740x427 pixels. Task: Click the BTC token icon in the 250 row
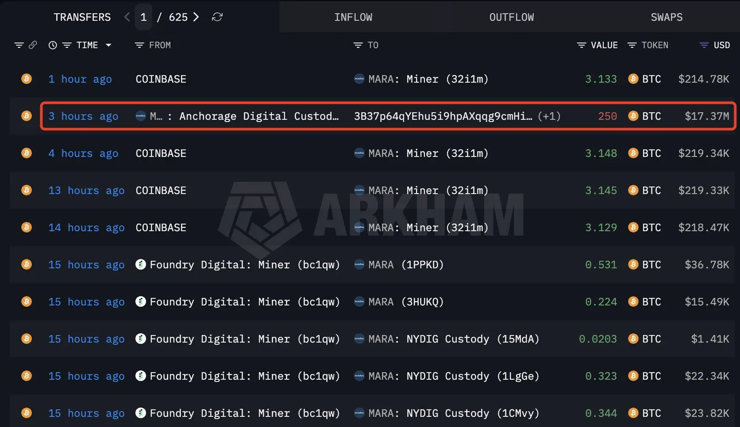(x=633, y=116)
